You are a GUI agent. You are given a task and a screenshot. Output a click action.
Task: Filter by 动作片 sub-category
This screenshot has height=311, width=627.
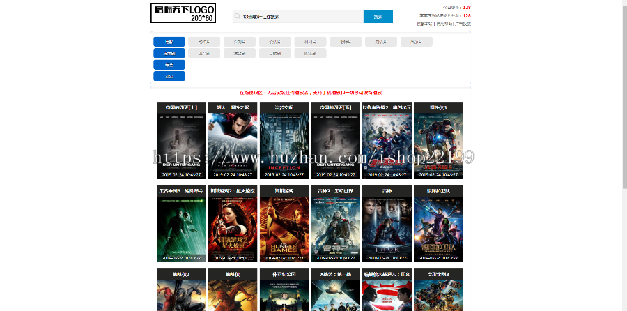pyautogui.click(x=204, y=42)
